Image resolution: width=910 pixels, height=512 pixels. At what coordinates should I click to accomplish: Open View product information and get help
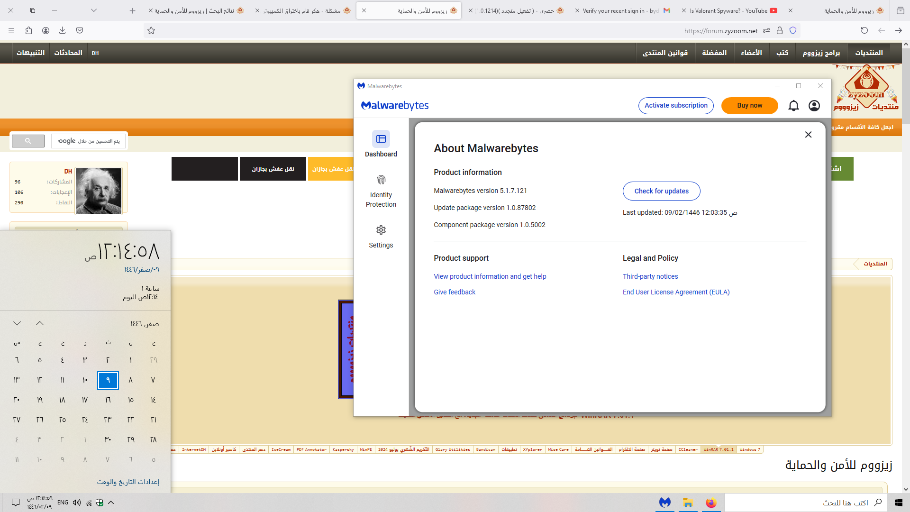pyautogui.click(x=490, y=276)
